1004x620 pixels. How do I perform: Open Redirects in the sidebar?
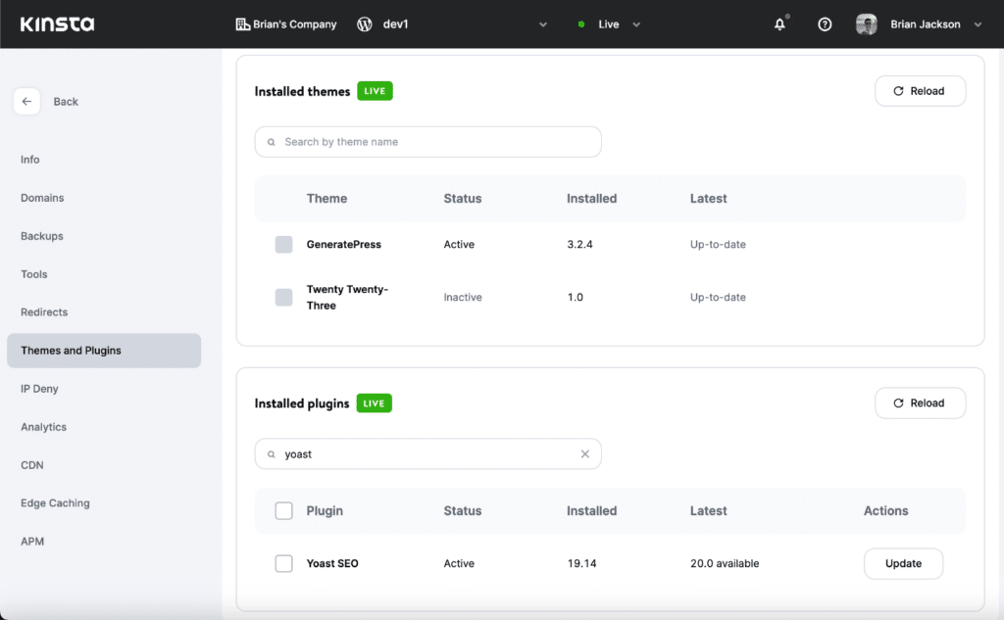[44, 312]
